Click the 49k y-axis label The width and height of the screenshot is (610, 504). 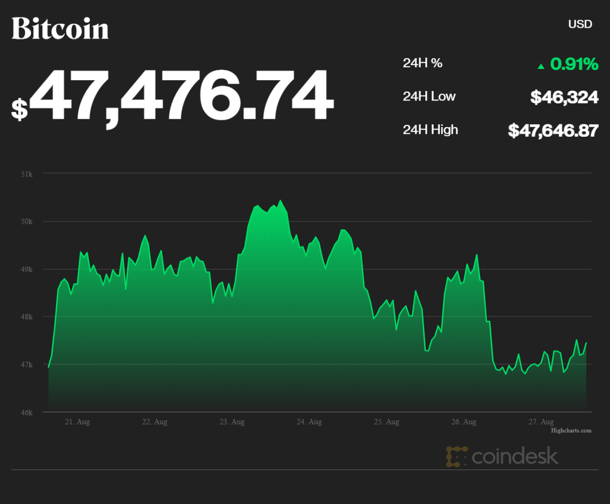(27, 270)
